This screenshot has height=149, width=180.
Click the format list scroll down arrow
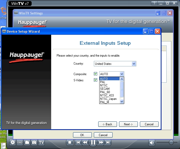click(122, 101)
